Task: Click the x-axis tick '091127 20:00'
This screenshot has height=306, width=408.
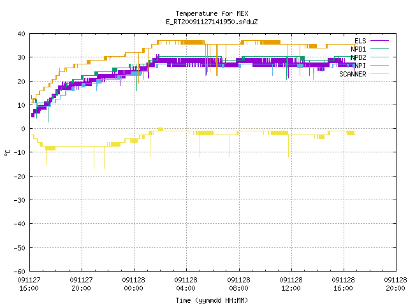Action: (81, 284)
